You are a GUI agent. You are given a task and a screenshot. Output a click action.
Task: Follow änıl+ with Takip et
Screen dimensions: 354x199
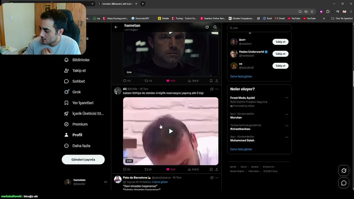click(x=280, y=42)
